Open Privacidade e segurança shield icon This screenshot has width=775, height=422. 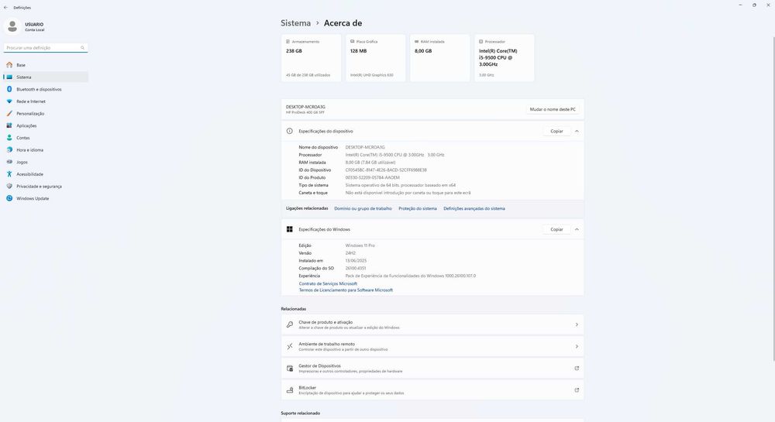[9, 187]
